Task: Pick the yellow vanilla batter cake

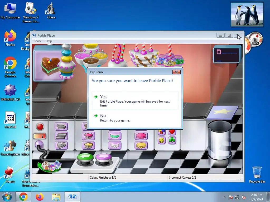Action: coord(88,145)
